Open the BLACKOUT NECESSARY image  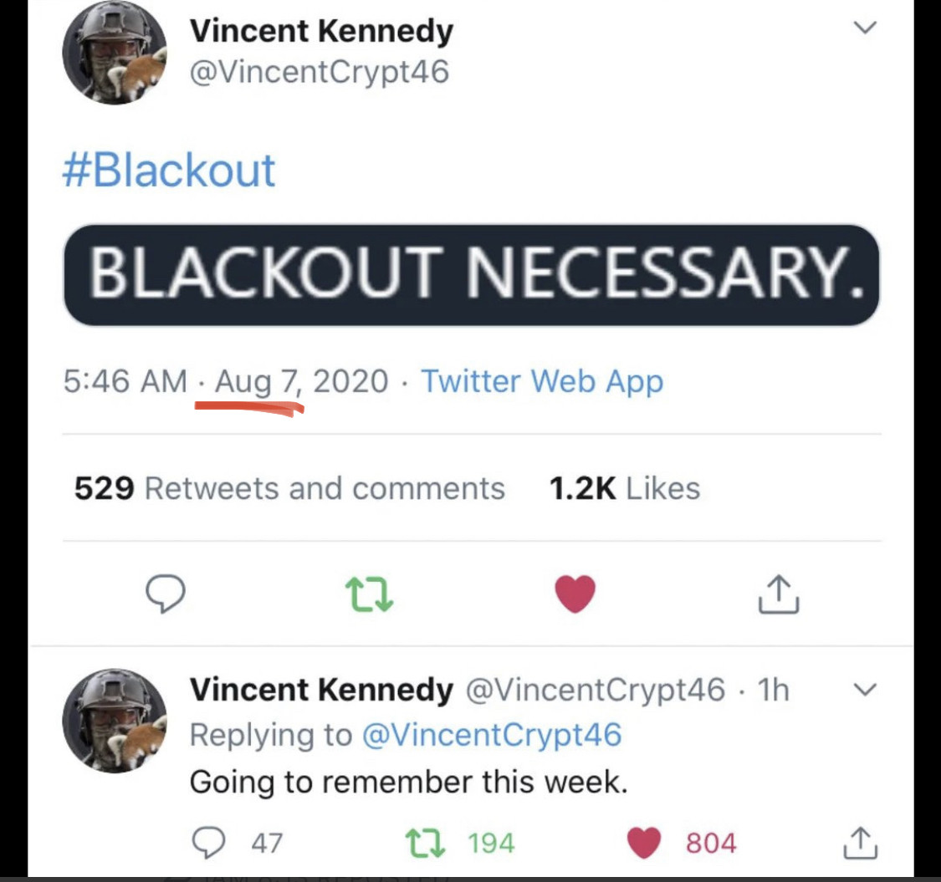pyautogui.click(x=472, y=274)
